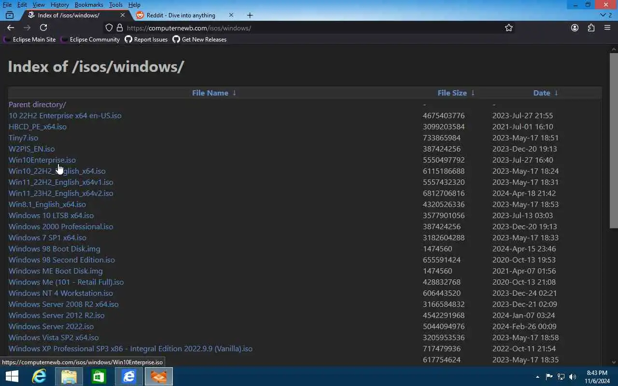618x386 pixels.
Task: Open the tracking protection shield icon
Action: point(109,28)
